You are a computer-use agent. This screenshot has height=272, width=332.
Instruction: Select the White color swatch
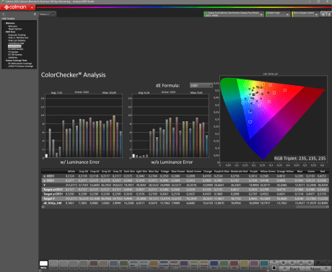(x=43, y=265)
